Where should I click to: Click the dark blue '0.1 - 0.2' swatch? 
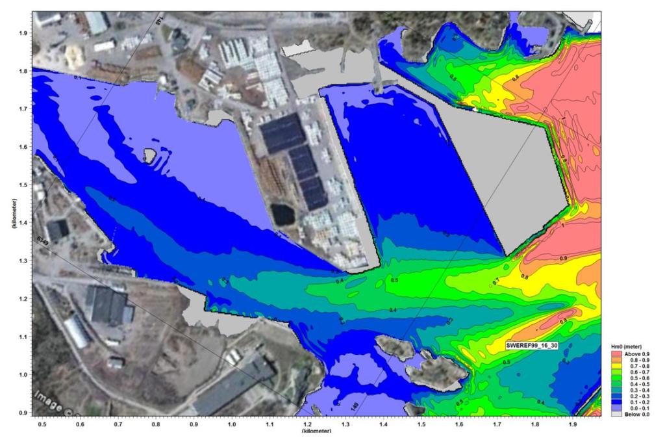[x=616, y=402]
